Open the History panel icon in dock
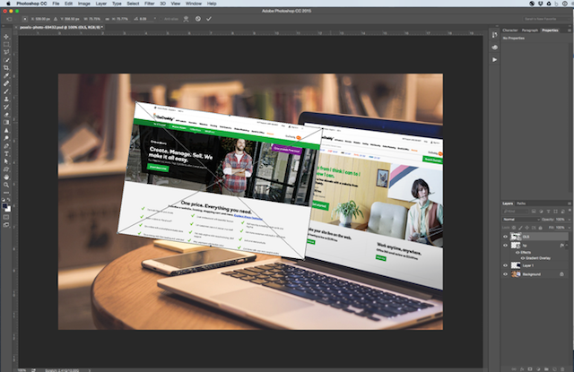The image size is (574, 372). coord(494,35)
